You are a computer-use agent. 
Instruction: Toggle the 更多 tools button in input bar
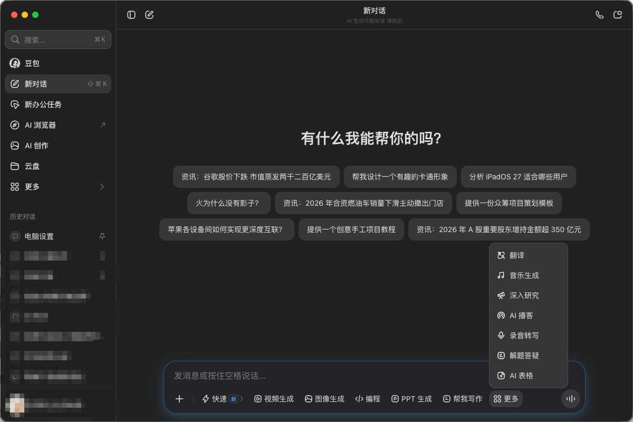click(506, 399)
